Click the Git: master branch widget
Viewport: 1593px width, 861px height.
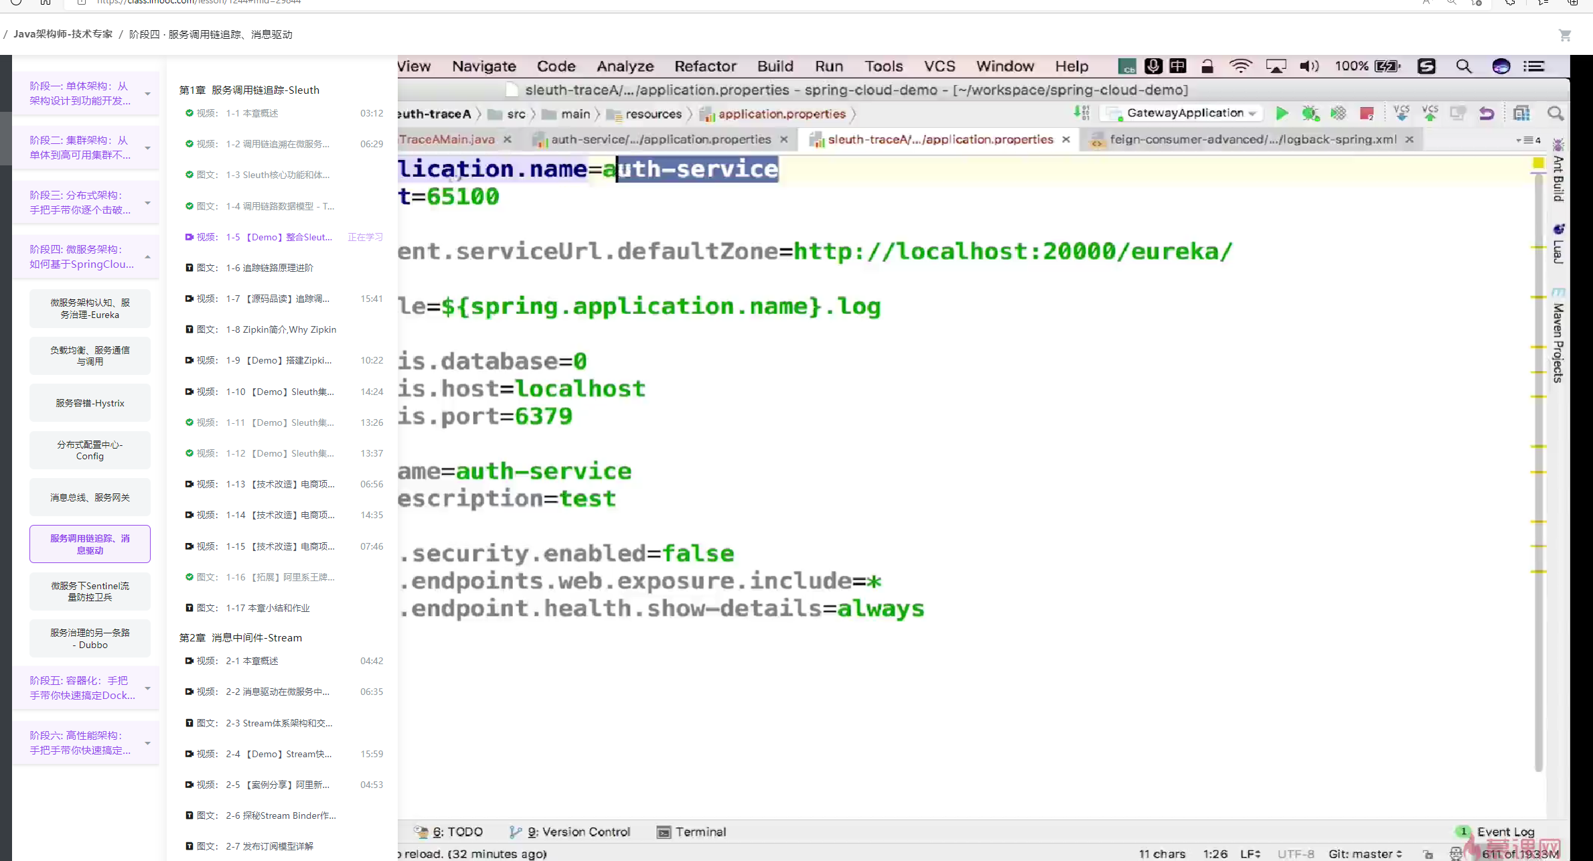pos(1364,854)
